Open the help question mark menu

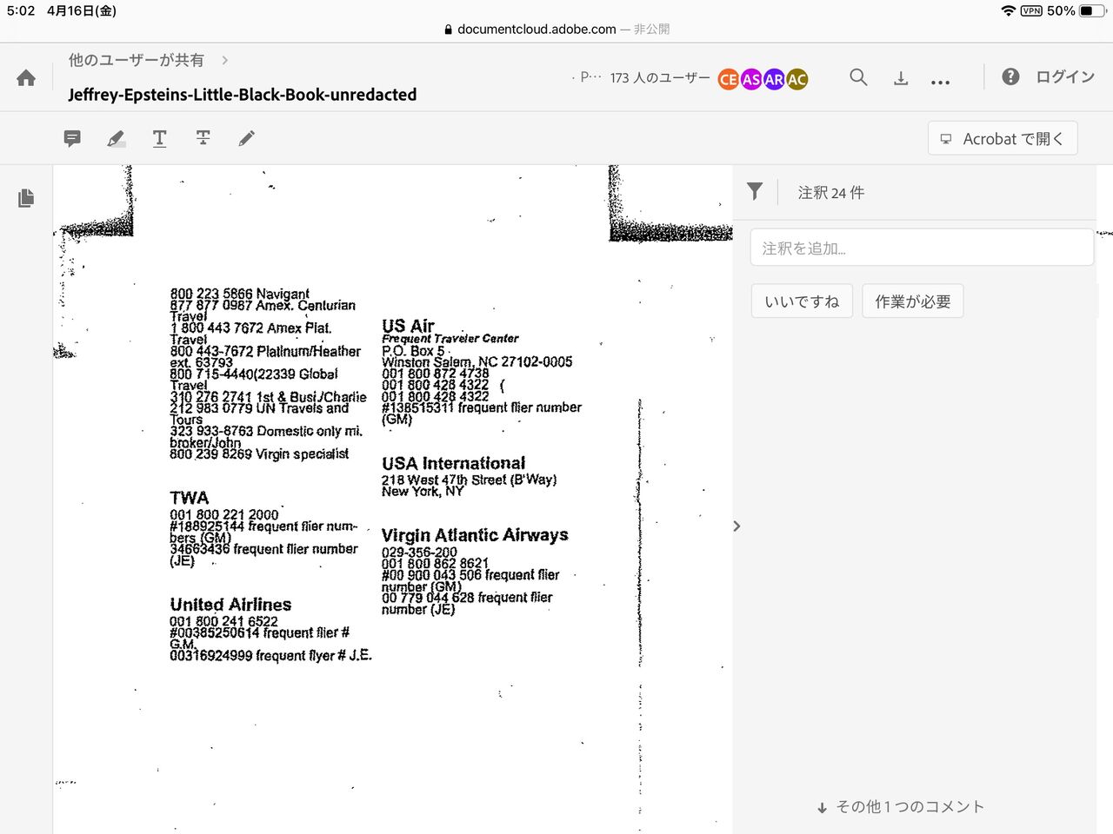(1010, 76)
